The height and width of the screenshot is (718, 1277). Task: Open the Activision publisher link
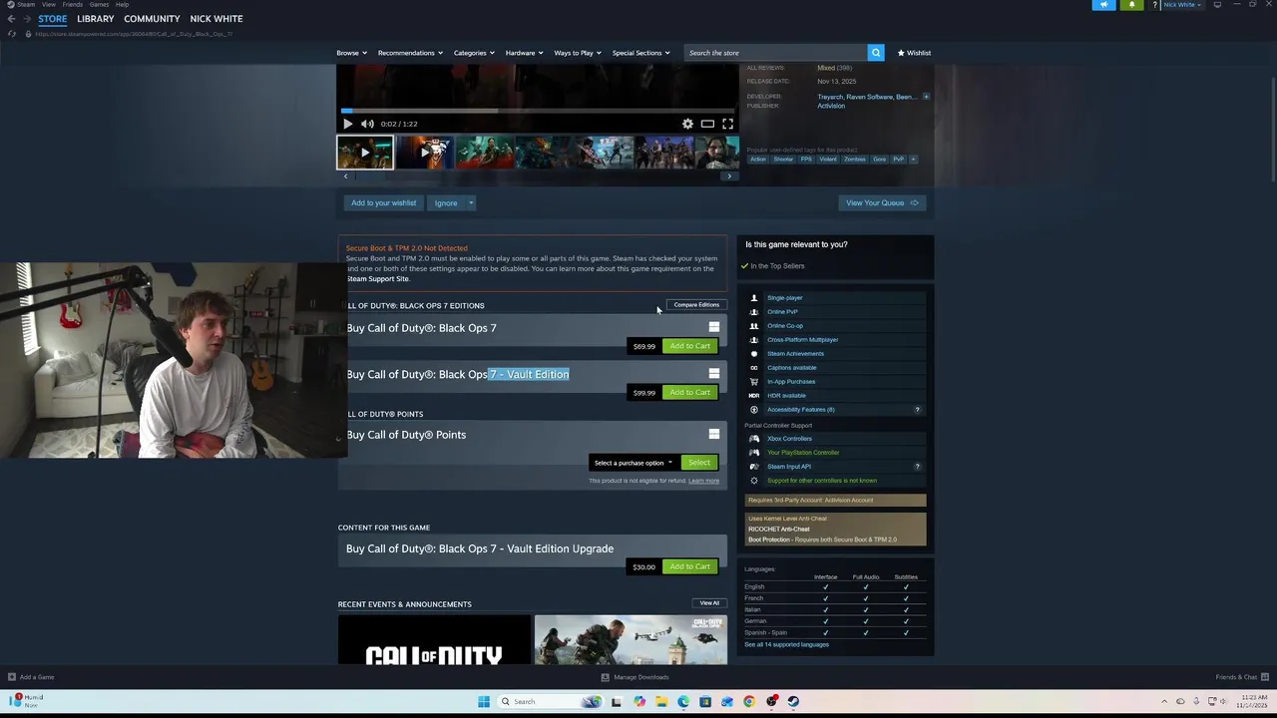831,106
